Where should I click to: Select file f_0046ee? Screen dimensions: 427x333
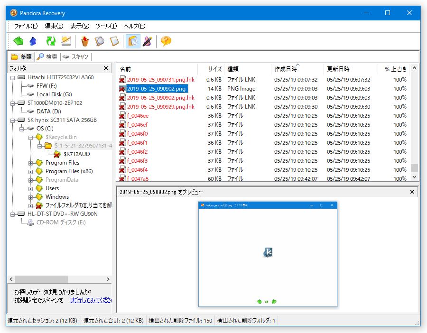(138, 116)
